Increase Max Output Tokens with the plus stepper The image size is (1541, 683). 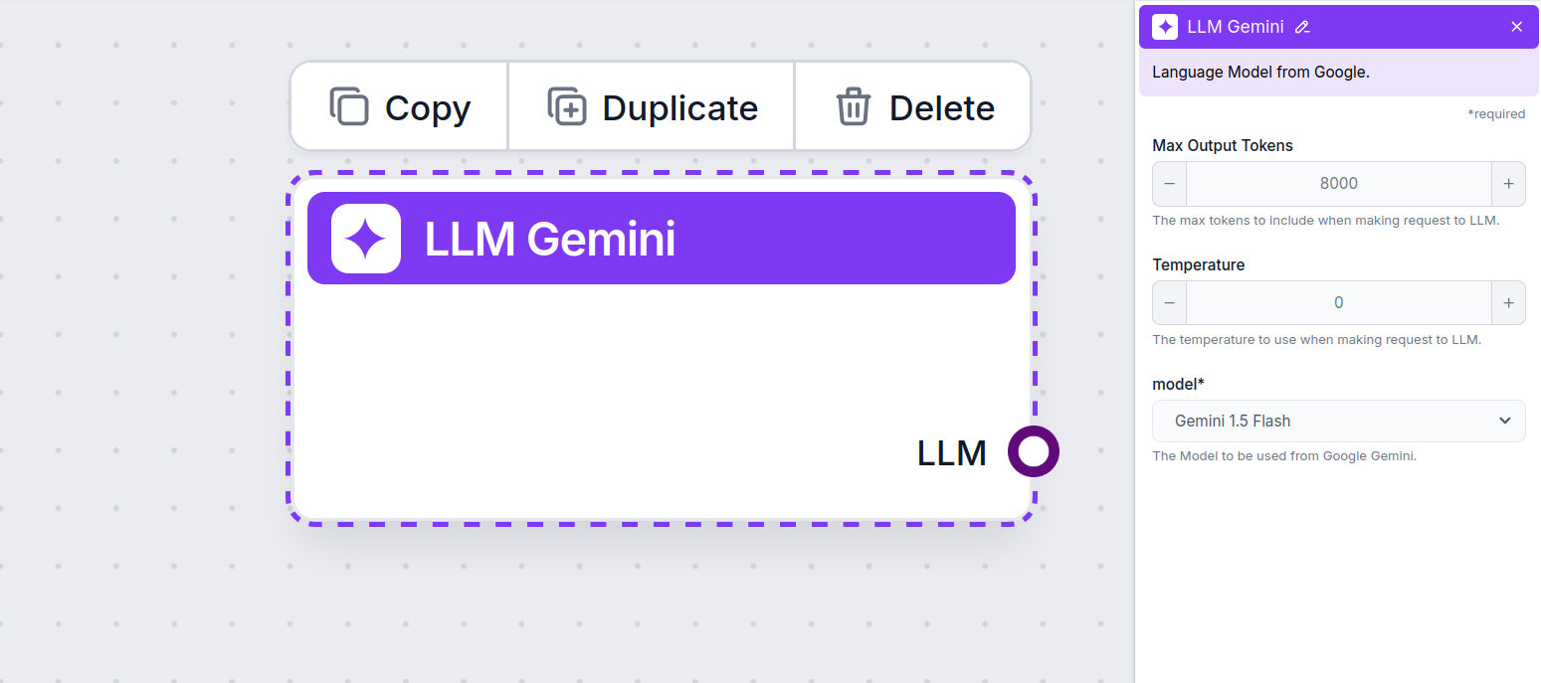[x=1508, y=184]
